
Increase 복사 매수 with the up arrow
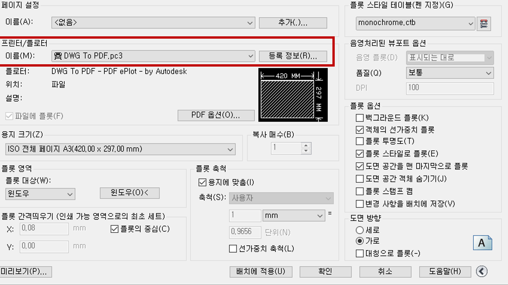point(305,145)
